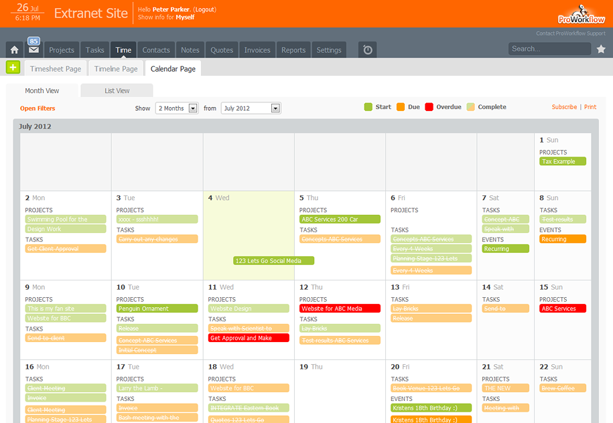
Task: Open Book Venue 123 Lets Go task
Action: (x=431, y=388)
